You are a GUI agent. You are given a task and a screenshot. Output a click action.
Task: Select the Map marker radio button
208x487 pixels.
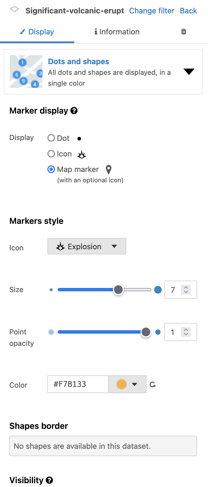[x=51, y=169]
